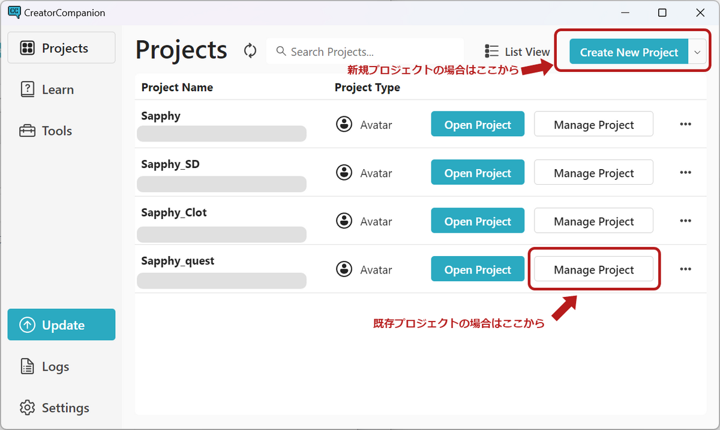Image resolution: width=720 pixels, height=430 pixels.
Task: Refresh the projects list icon
Action: coord(250,51)
